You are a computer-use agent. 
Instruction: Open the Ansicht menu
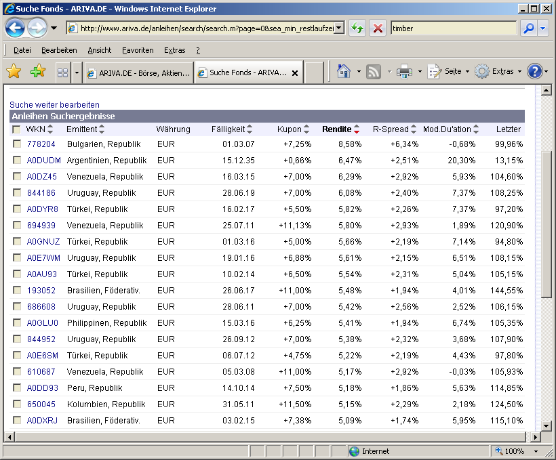pyautogui.click(x=100, y=50)
